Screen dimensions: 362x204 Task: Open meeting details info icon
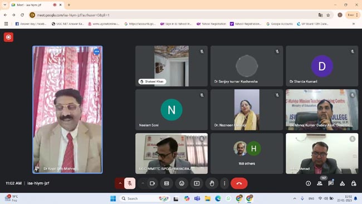pos(308,183)
